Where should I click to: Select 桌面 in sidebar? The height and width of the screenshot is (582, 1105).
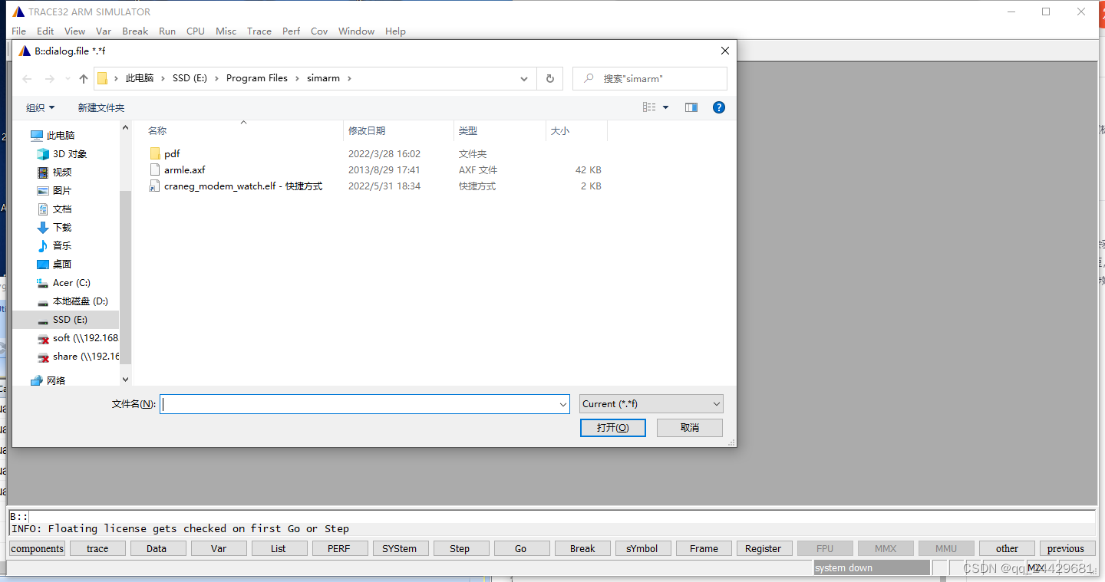(62, 265)
